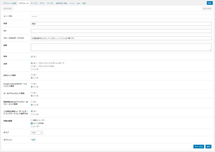Choose はい for 氏名として使用
This screenshot has height=152, width=215.
click(x=32, y=75)
